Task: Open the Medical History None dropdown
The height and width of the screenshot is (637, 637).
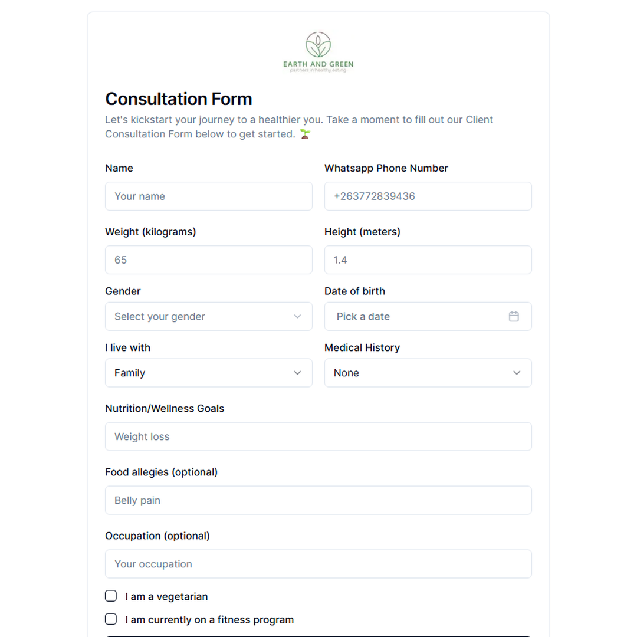Action: 428,373
